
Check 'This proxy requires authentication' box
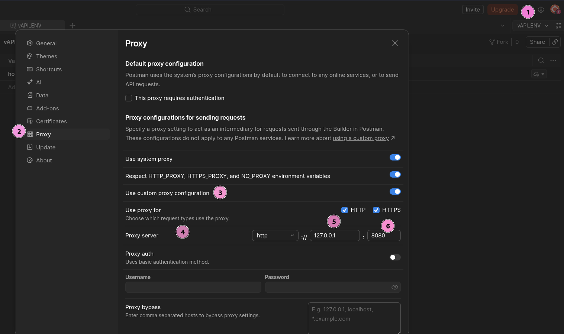pos(129,98)
